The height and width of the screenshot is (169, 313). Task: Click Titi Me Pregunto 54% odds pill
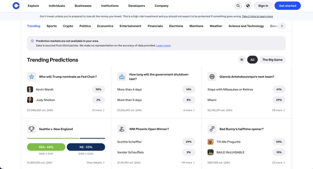(279, 142)
